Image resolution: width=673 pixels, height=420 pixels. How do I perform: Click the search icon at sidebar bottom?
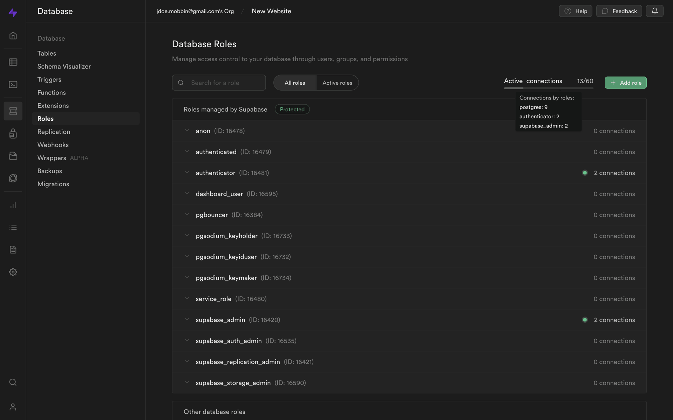tap(13, 382)
